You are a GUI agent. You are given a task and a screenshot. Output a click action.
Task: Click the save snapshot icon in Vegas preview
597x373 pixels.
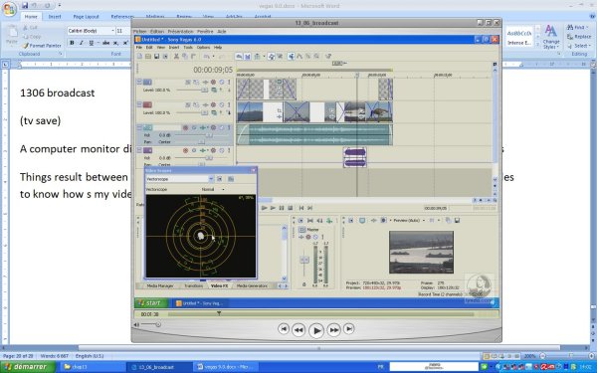pos(458,221)
